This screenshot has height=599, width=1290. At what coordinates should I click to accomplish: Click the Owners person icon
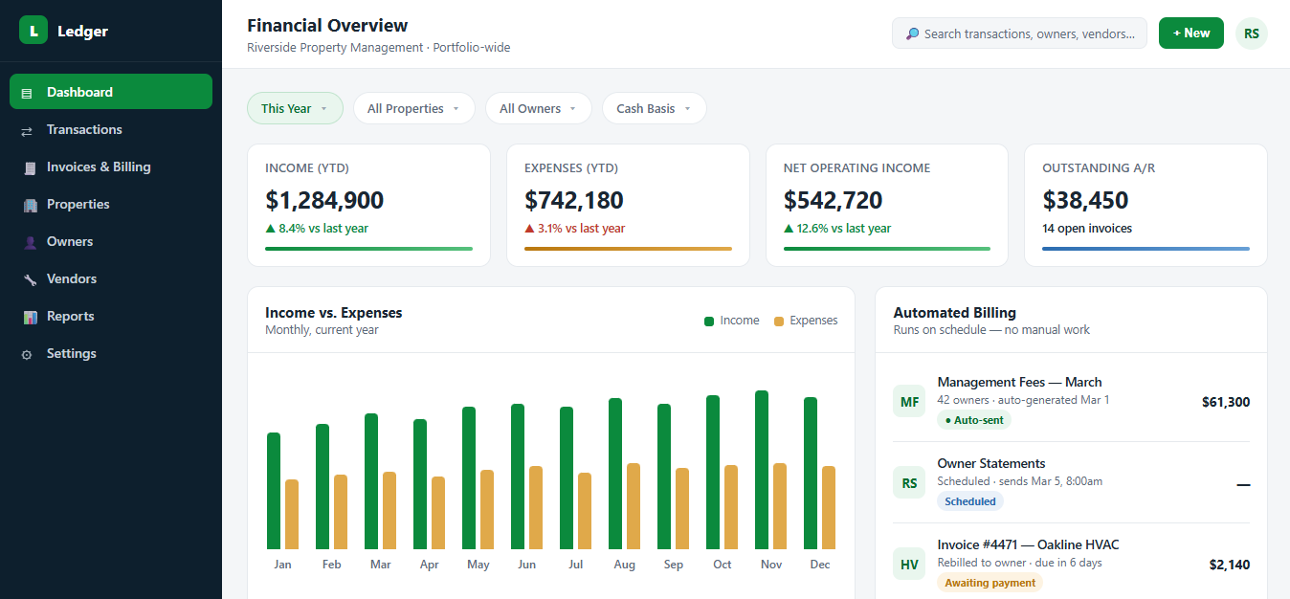(30, 242)
